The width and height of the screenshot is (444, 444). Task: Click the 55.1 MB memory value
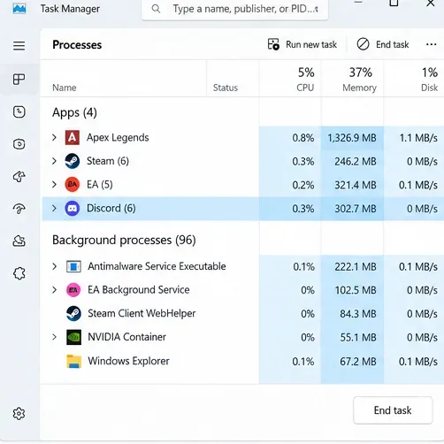click(x=358, y=337)
